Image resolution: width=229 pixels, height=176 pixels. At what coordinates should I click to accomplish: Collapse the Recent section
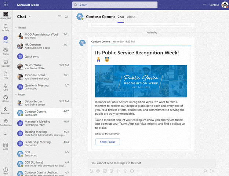16,95
